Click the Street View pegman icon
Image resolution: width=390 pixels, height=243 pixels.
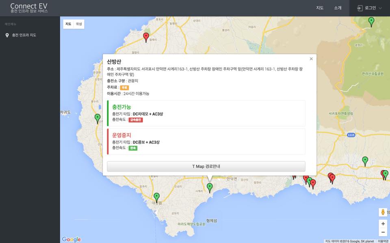[x=383, y=212]
